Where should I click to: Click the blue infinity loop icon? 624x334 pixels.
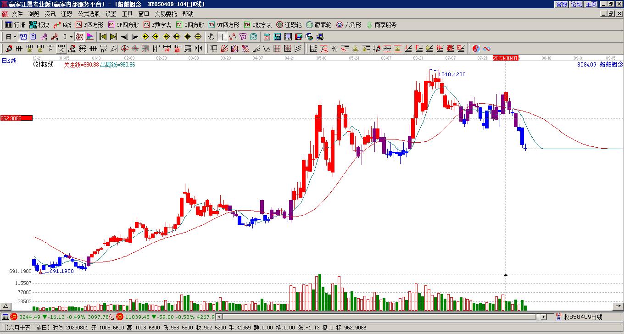pos(487,49)
